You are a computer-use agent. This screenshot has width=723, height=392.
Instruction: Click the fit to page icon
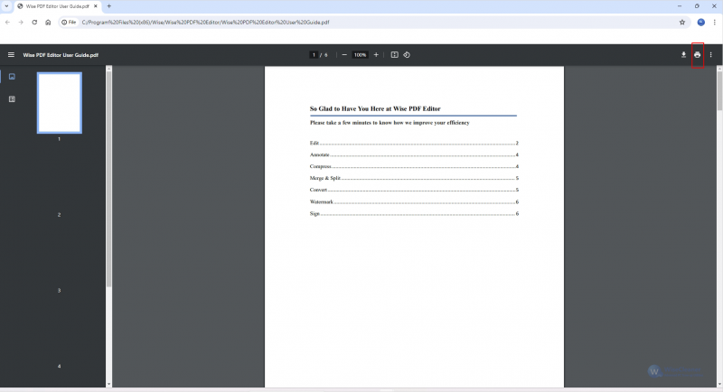click(x=394, y=55)
